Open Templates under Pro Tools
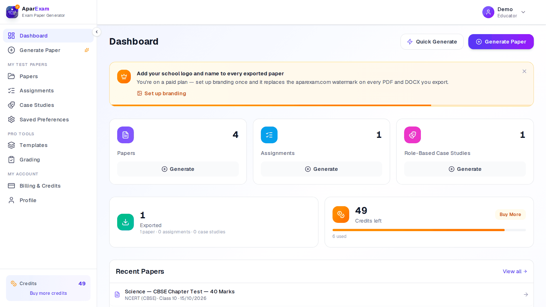Viewport: 546px width, 307px height. 48,145
